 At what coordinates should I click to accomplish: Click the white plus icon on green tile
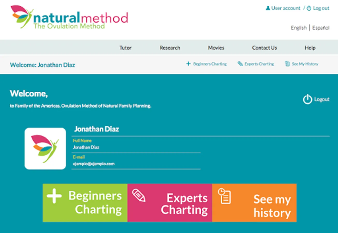coord(54,196)
